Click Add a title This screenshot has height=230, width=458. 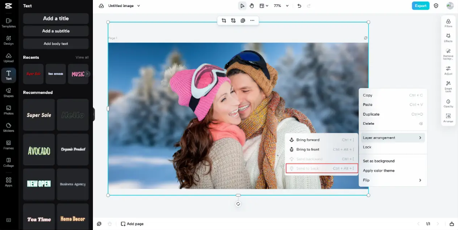click(x=56, y=18)
